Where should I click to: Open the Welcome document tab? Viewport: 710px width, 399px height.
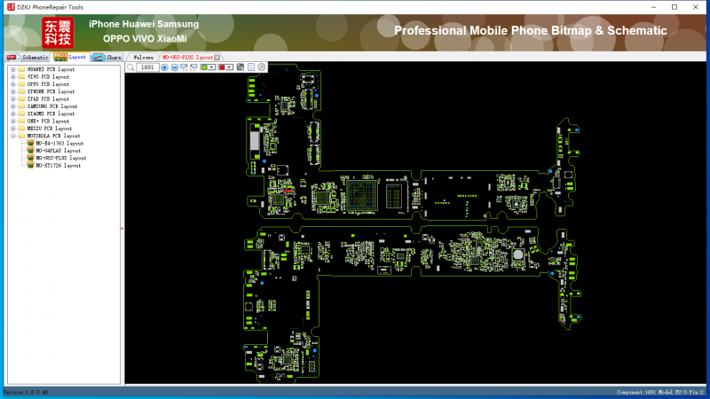pos(143,58)
